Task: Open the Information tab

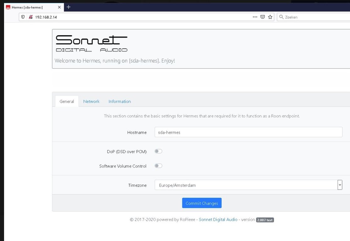Action: coord(120,101)
